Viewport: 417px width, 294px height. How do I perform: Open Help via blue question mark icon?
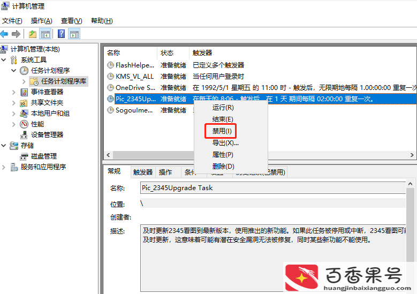pos(61,34)
